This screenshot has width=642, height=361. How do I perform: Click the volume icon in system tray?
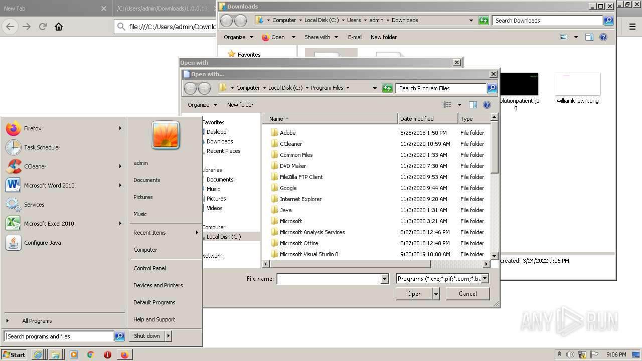pyautogui.click(x=570, y=354)
